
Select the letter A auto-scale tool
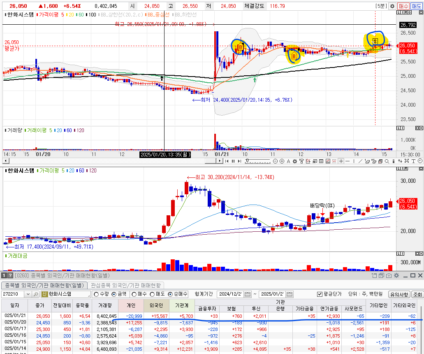pos(289,161)
